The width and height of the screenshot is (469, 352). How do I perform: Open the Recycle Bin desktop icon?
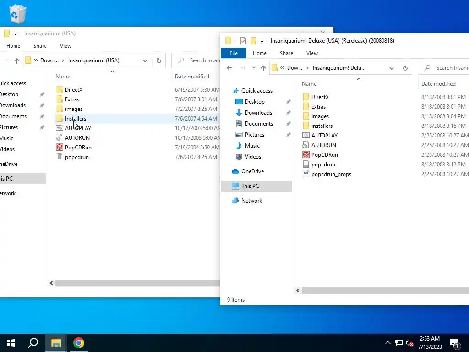pyautogui.click(x=17, y=14)
